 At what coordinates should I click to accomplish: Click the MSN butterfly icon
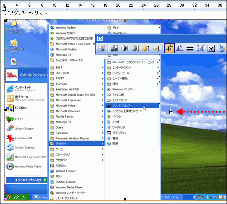click(52, 177)
